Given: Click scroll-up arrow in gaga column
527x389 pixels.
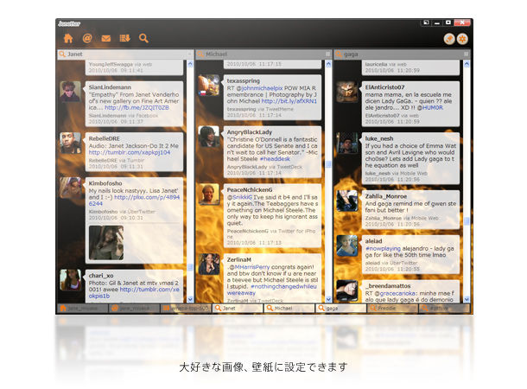Looking at the screenshot, I should pos(467,64).
